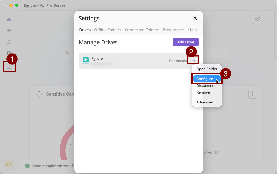Click the green macOS zoom button
This screenshot has width=277, height=174.
click(17, 5)
